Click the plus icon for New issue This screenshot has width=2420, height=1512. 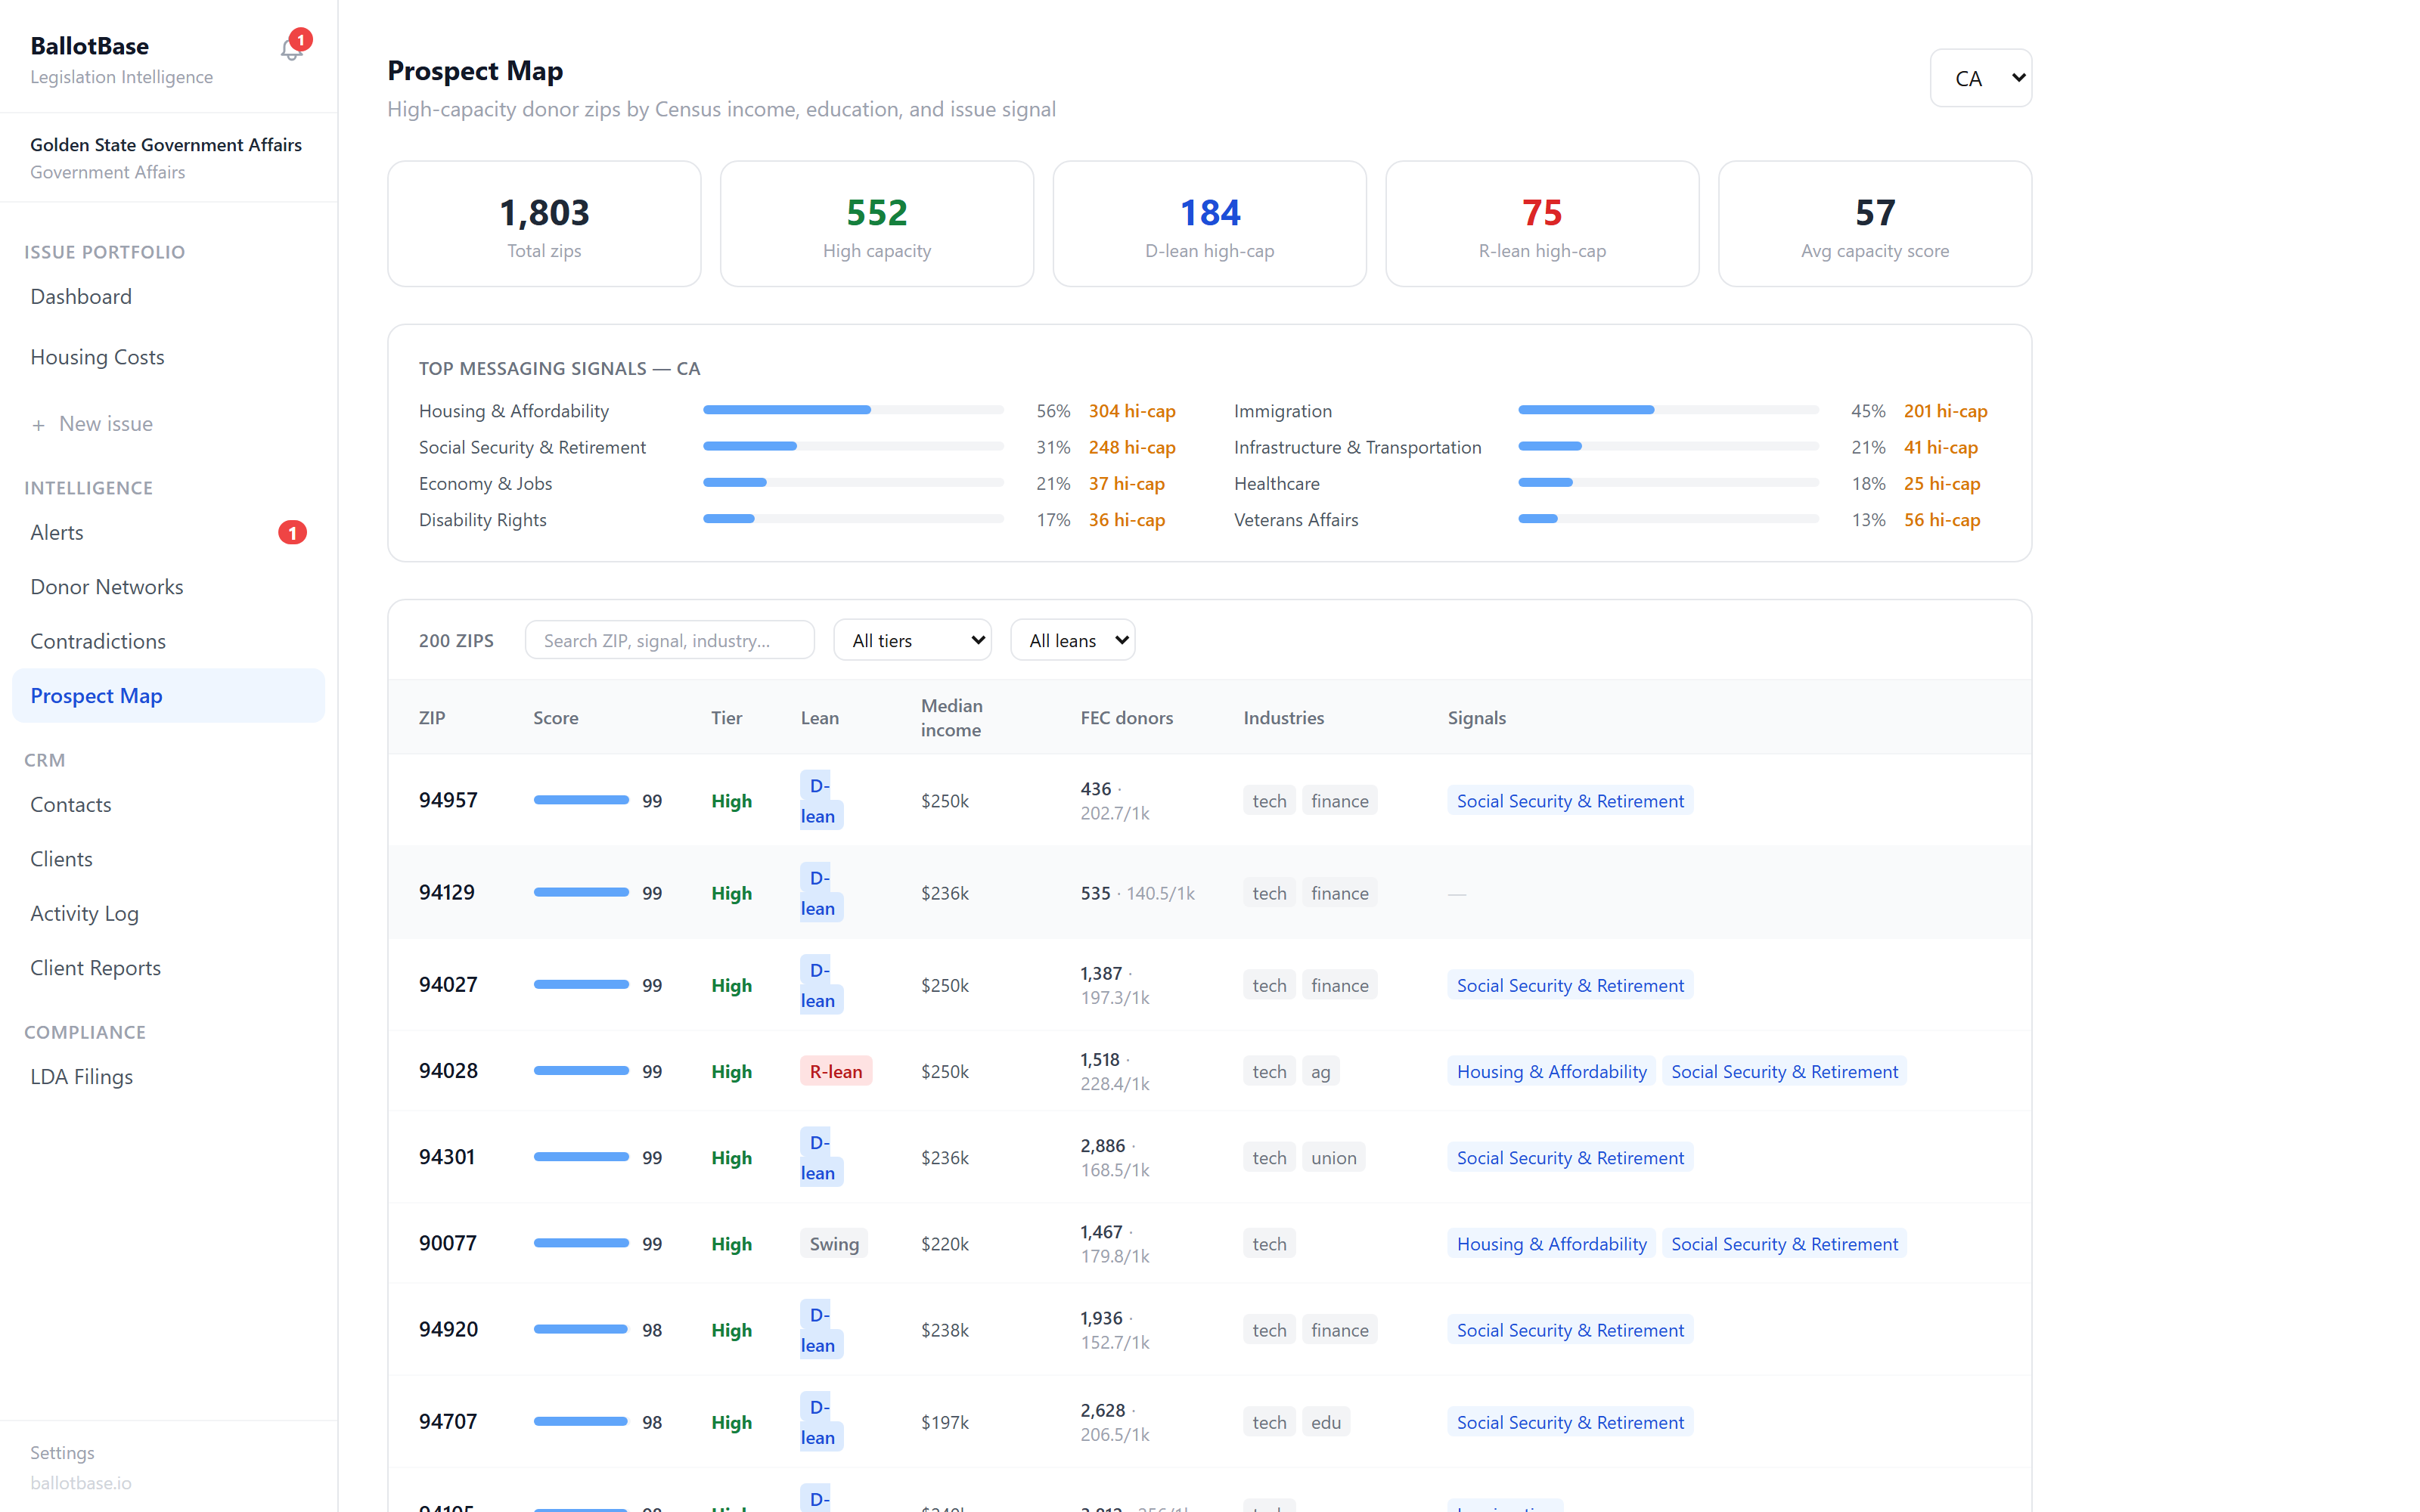click(x=38, y=425)
